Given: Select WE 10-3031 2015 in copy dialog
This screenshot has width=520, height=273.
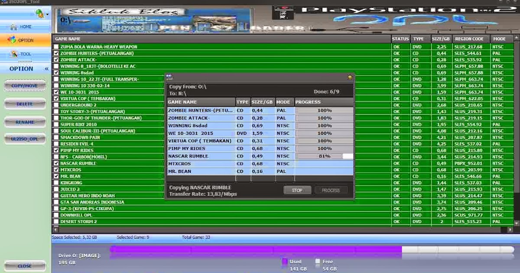Looking at the screenshot, I should tap(260, 133).
